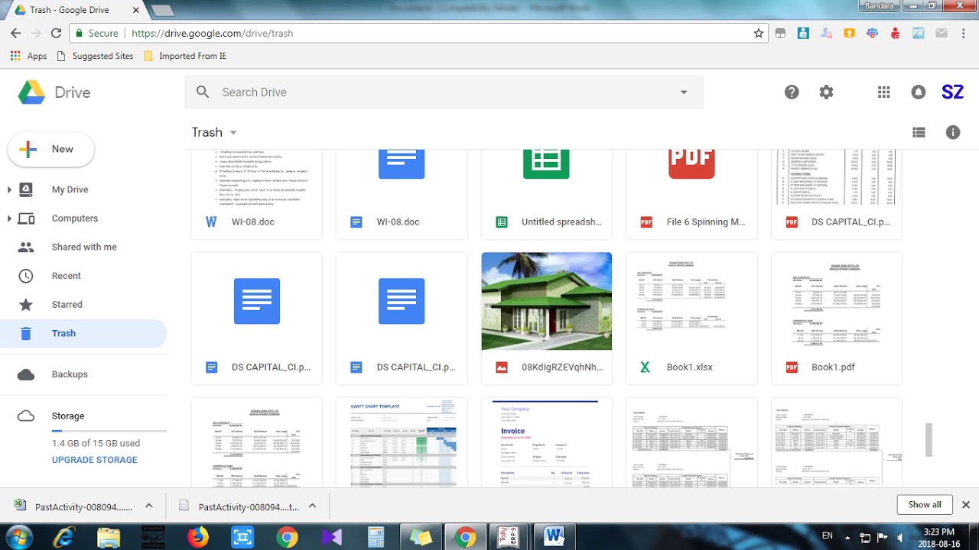Click the Word icon beside WI-08.doc
Viewport: 979px width, 550px height.
point(211,222)
